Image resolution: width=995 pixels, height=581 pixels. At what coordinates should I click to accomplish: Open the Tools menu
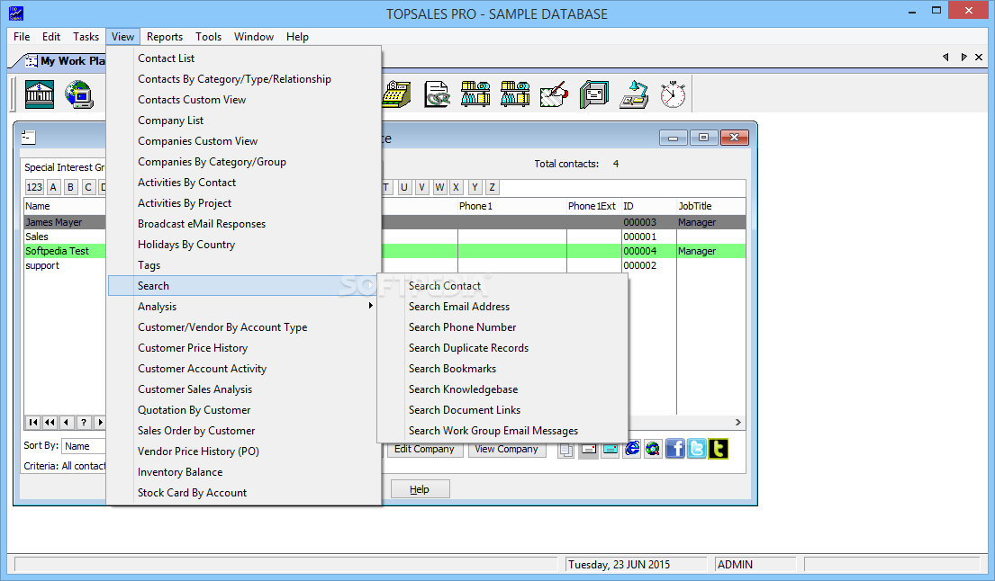208,37
